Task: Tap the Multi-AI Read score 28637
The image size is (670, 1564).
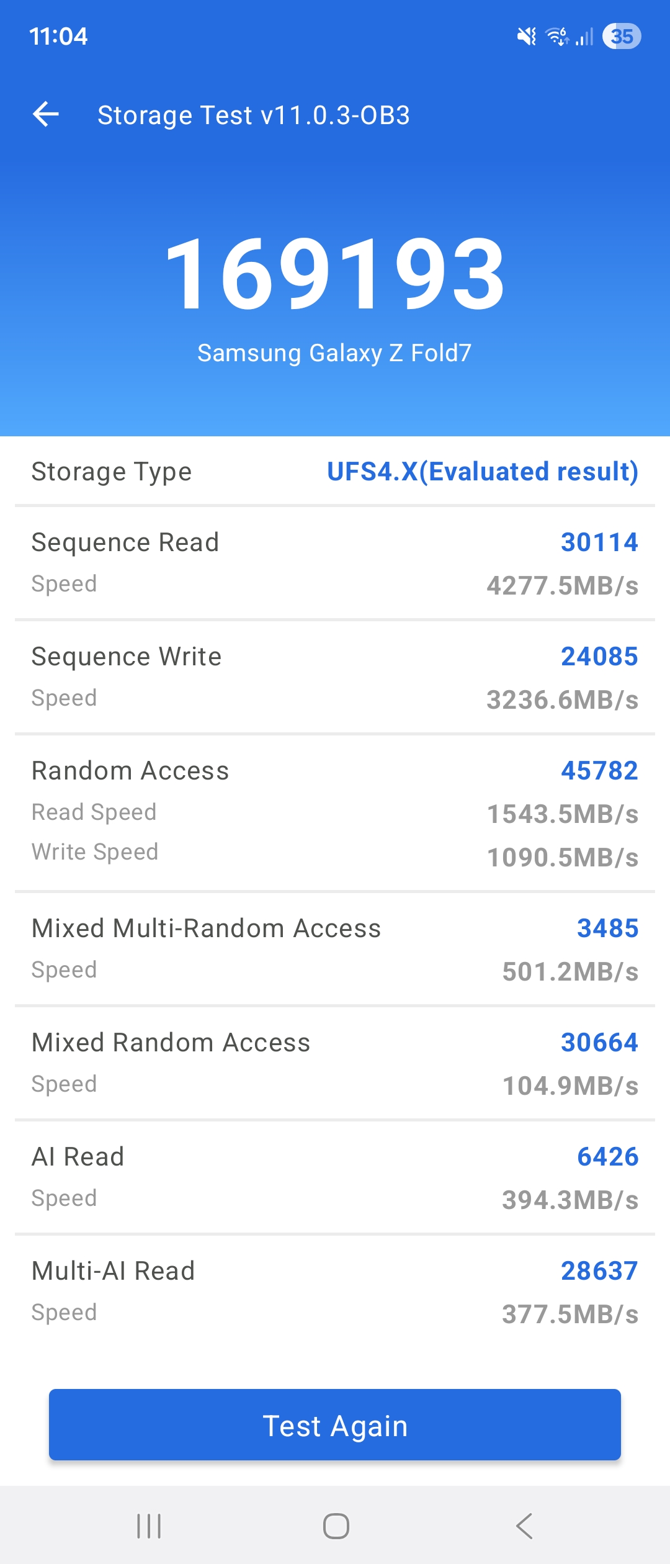Action: 599,1271
